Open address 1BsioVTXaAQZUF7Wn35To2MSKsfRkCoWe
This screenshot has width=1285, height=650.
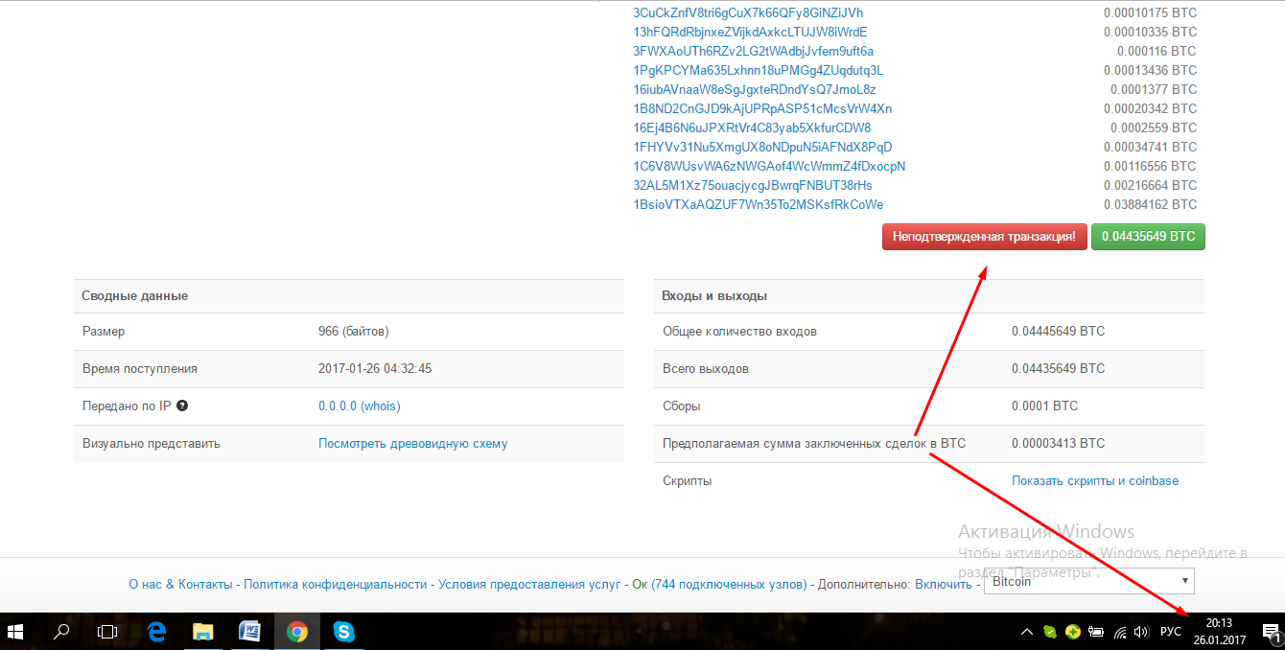tap(758, 205)
